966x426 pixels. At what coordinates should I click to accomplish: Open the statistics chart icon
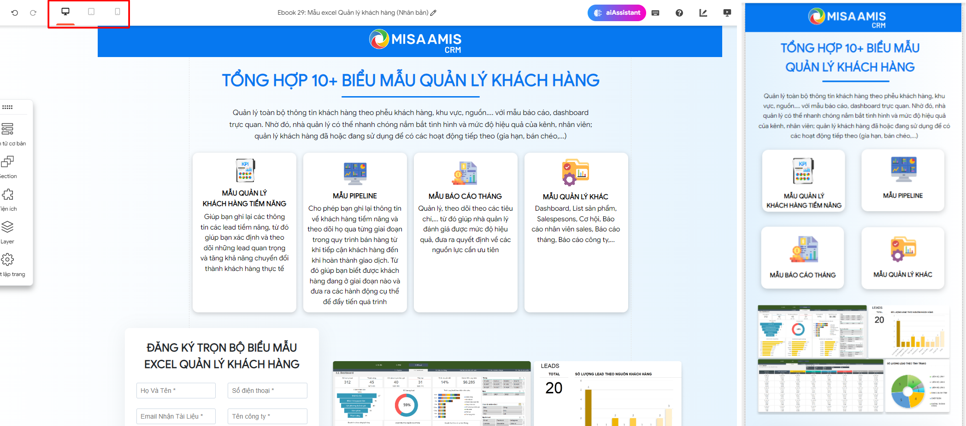[703, 13]
